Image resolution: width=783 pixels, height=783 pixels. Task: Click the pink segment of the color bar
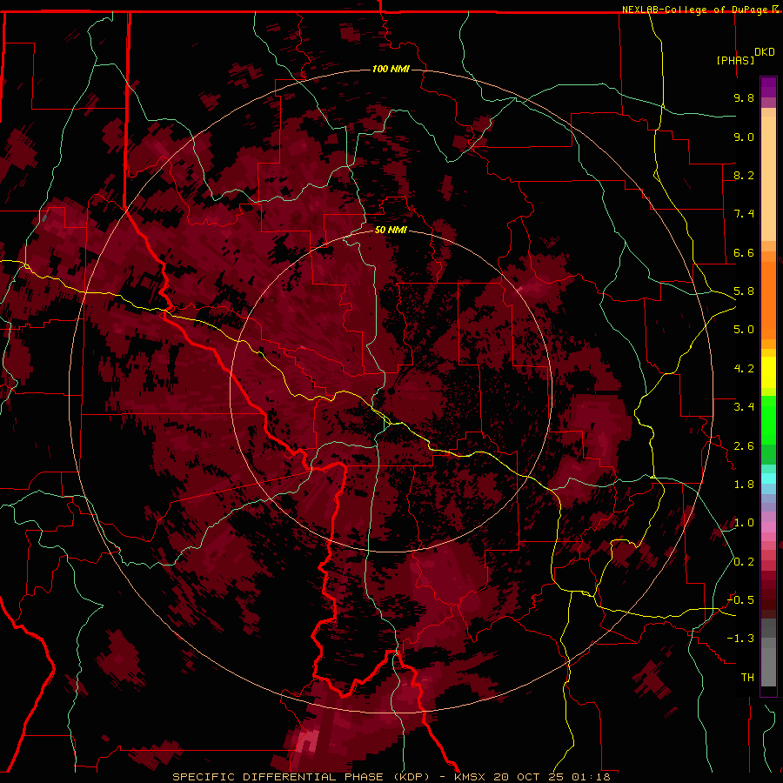click(x=768, y=527)
